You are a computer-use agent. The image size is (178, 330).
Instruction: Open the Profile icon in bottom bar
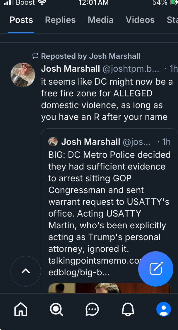pos(164,309)
